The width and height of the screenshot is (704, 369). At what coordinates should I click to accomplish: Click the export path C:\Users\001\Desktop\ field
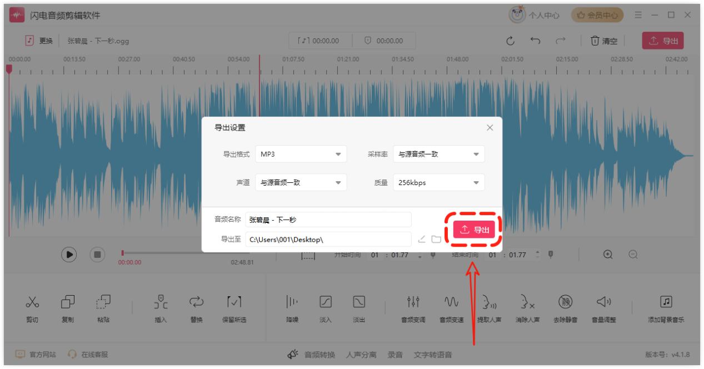point(328,239)
